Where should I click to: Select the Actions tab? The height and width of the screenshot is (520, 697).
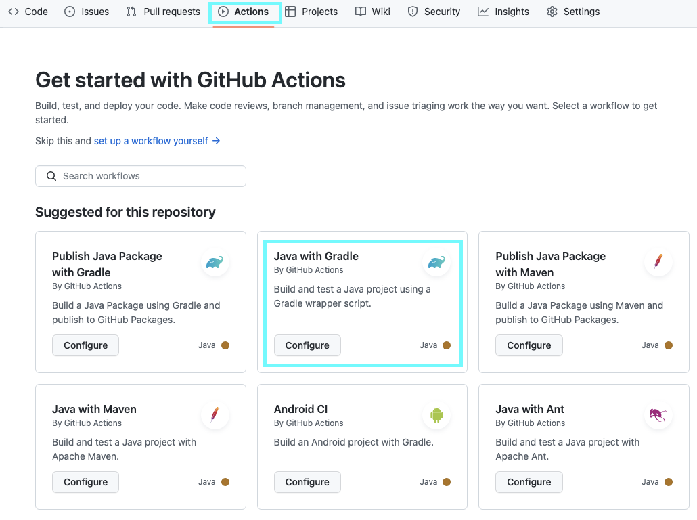(x=244, y=12)
